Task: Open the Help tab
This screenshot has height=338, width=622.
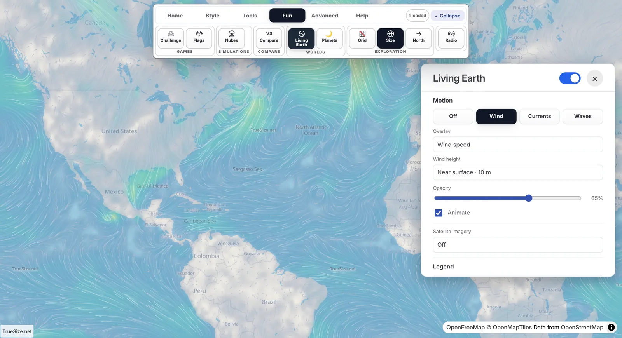Action: [362, 16]
